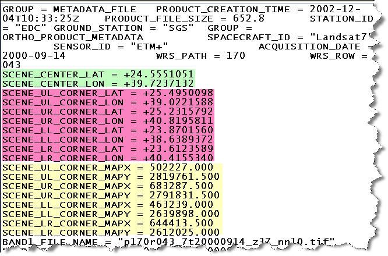Select the SCENE_LL_CORNER_MAPX = 463239.000 line
The height and width of the screenshot is (256, 388).
coord(108,205)
